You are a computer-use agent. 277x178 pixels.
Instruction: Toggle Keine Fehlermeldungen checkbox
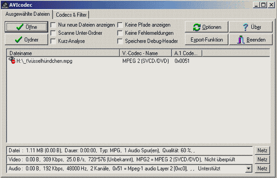120,33
